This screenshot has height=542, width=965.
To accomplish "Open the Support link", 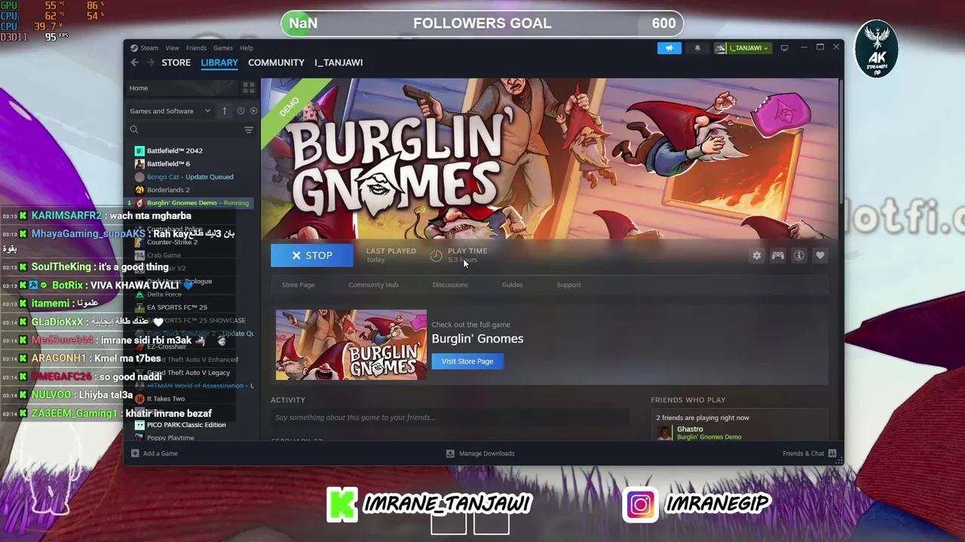I will click(568, 285).
